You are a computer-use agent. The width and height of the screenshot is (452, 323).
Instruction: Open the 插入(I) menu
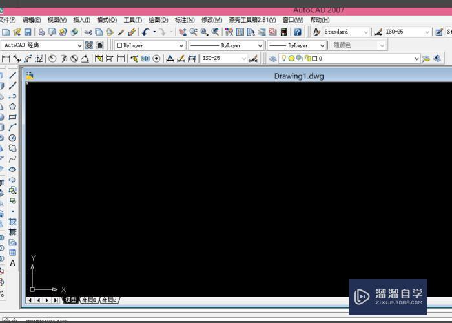point(82,20)
